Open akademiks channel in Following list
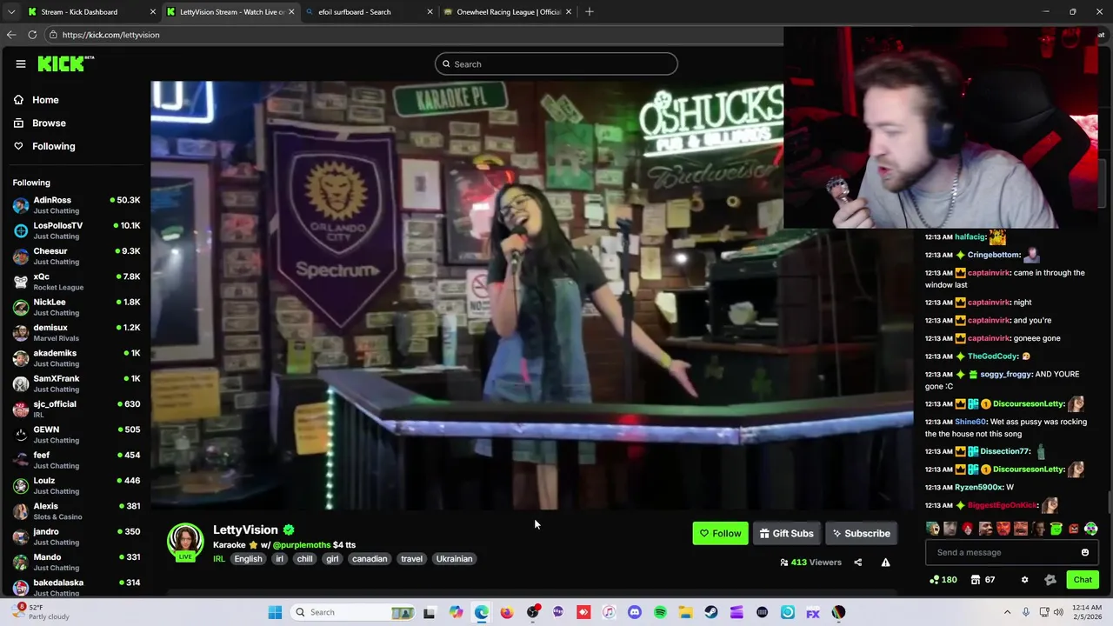This screenshot has height=626, width=1113. (x=77, y=358)
